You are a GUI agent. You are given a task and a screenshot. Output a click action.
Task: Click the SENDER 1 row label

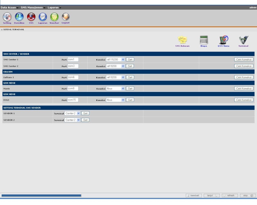point(9,113)
